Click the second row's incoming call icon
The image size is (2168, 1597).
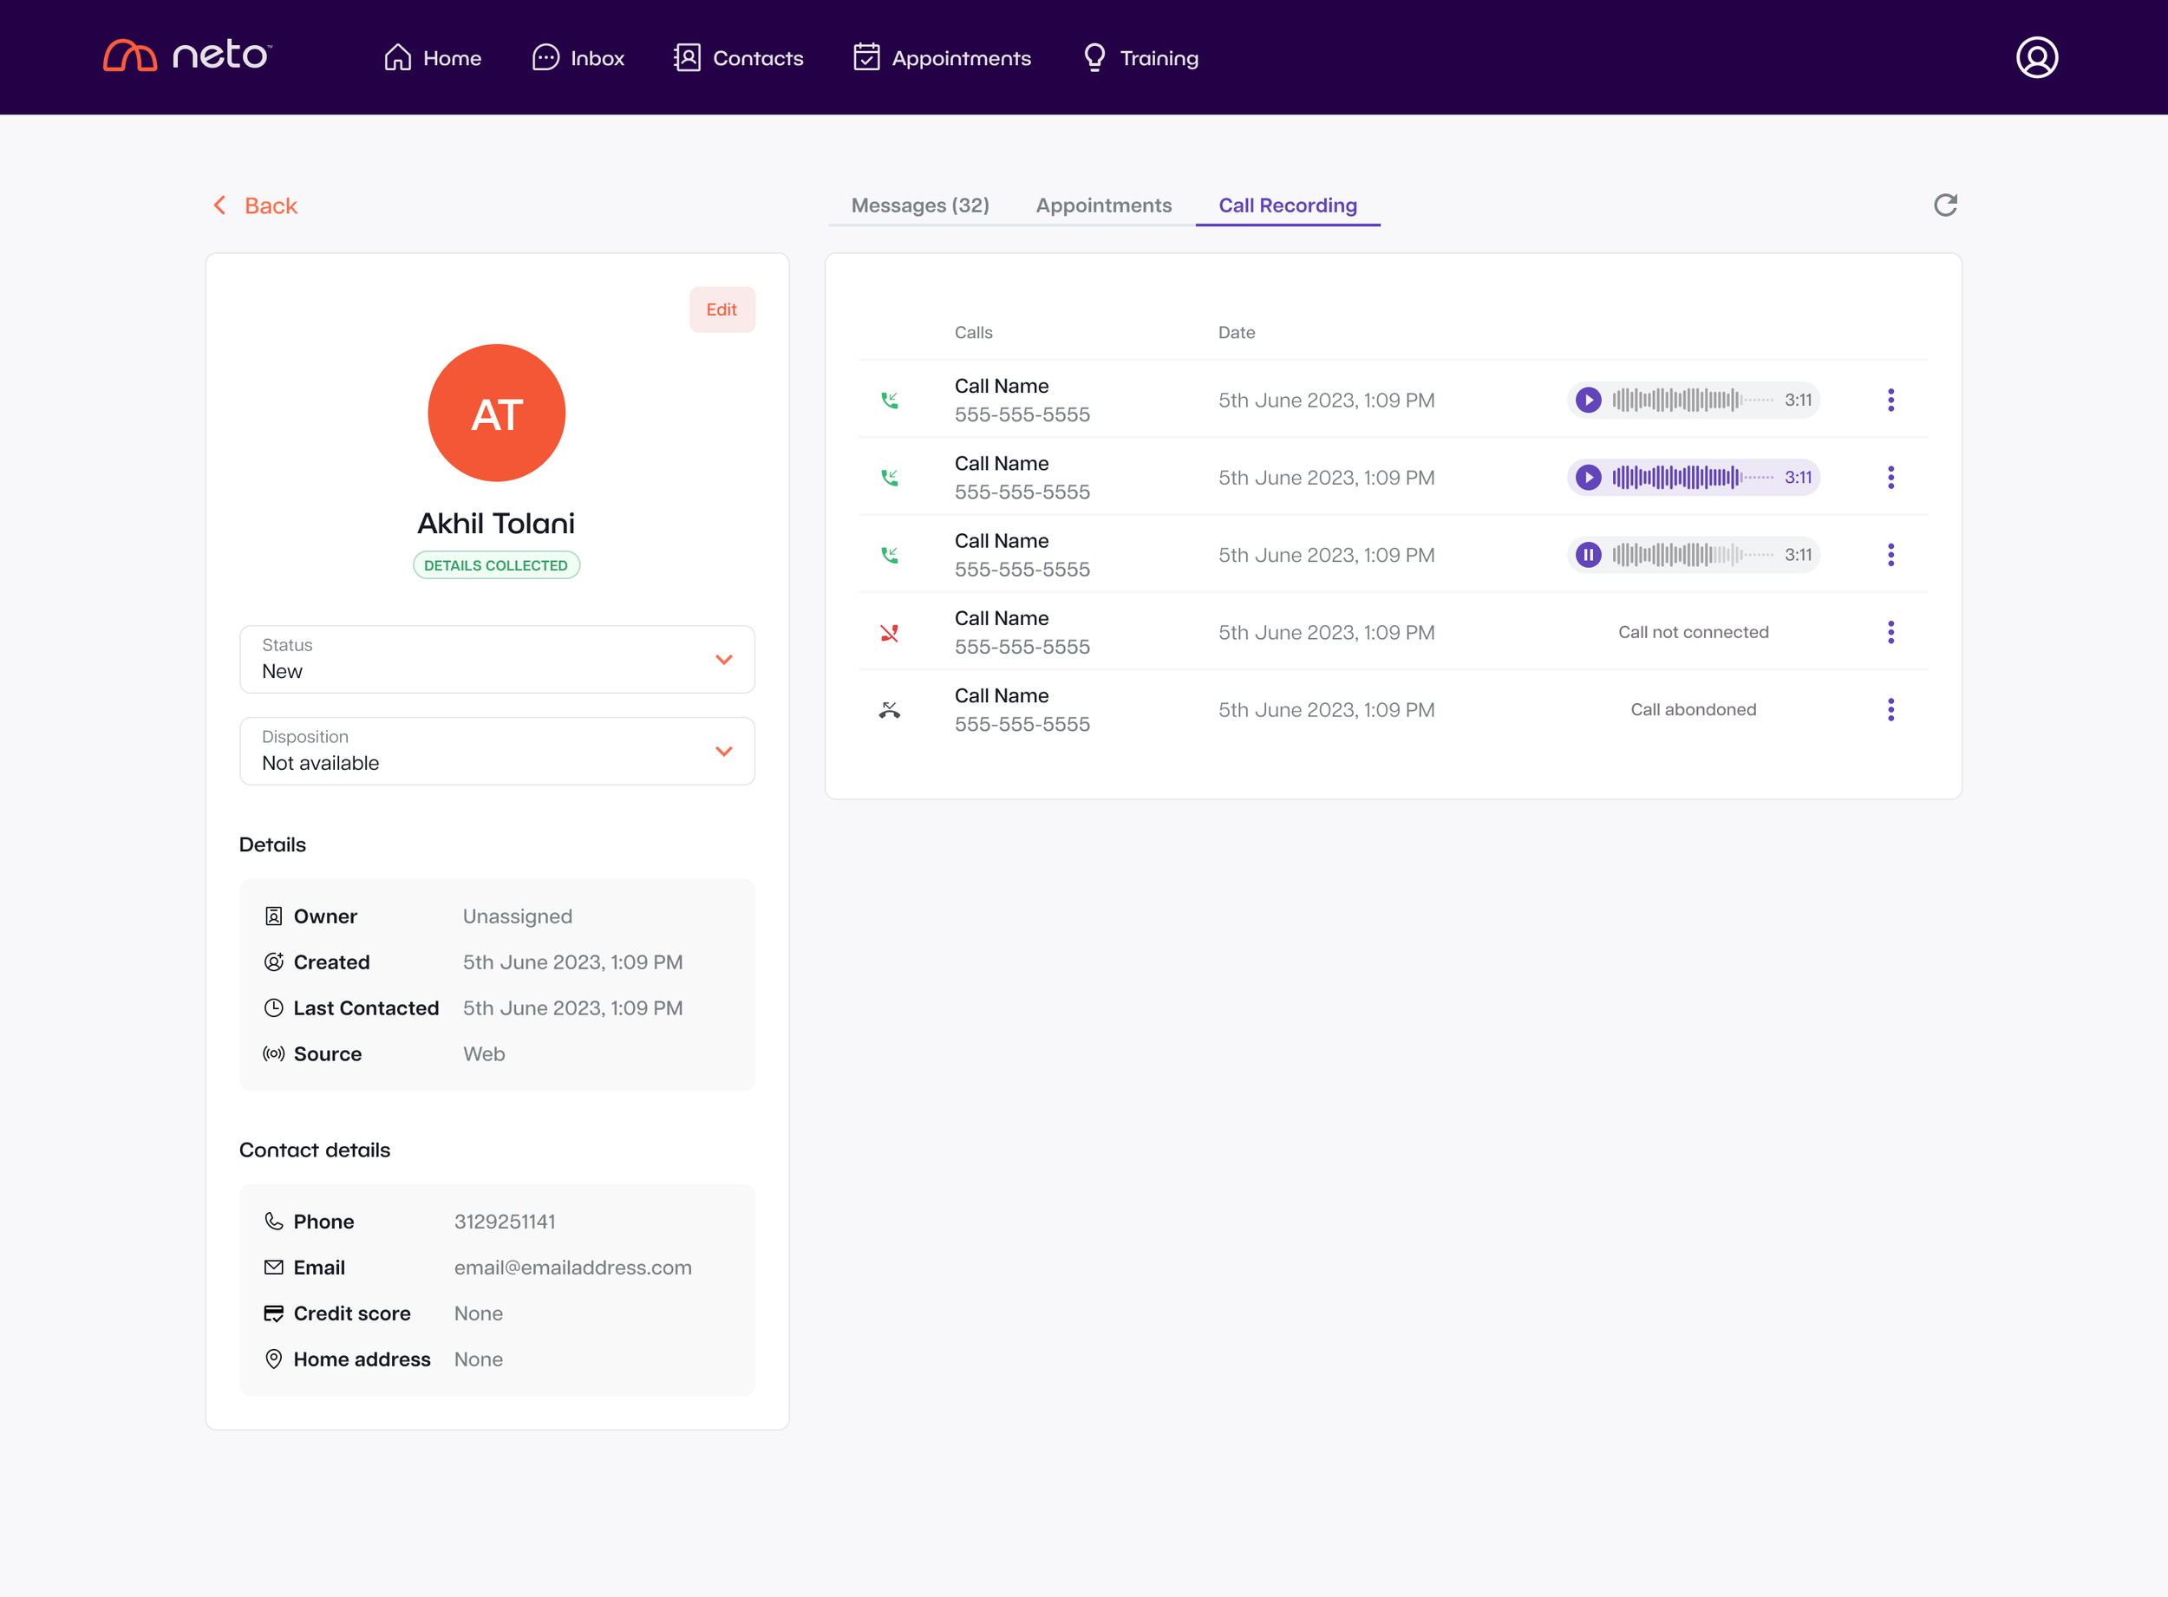890,478
